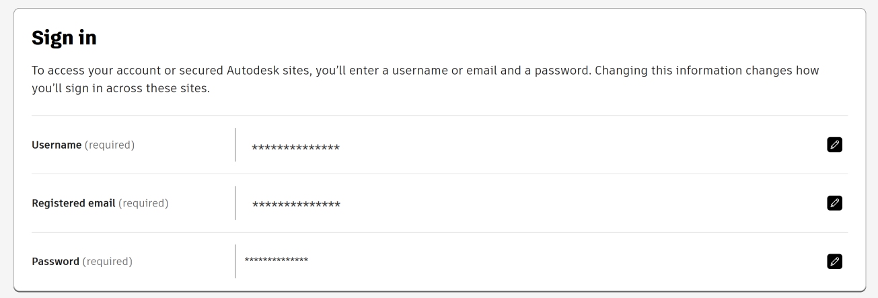Viewport: 878px width, 298px height.
Task: Click the vertical divider in the Registered email row
Action: 235,203
